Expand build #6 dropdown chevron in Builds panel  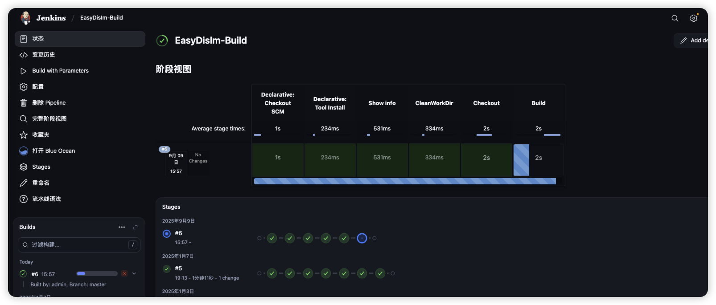pyautogui.click(x=134, y=274)
